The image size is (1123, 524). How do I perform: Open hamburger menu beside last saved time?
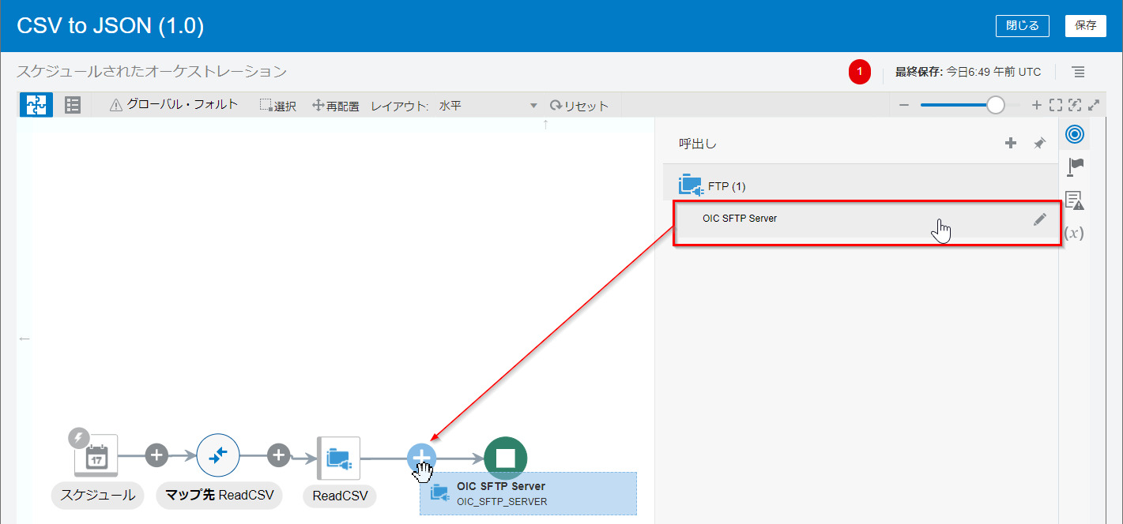(x=1078, y=72)
